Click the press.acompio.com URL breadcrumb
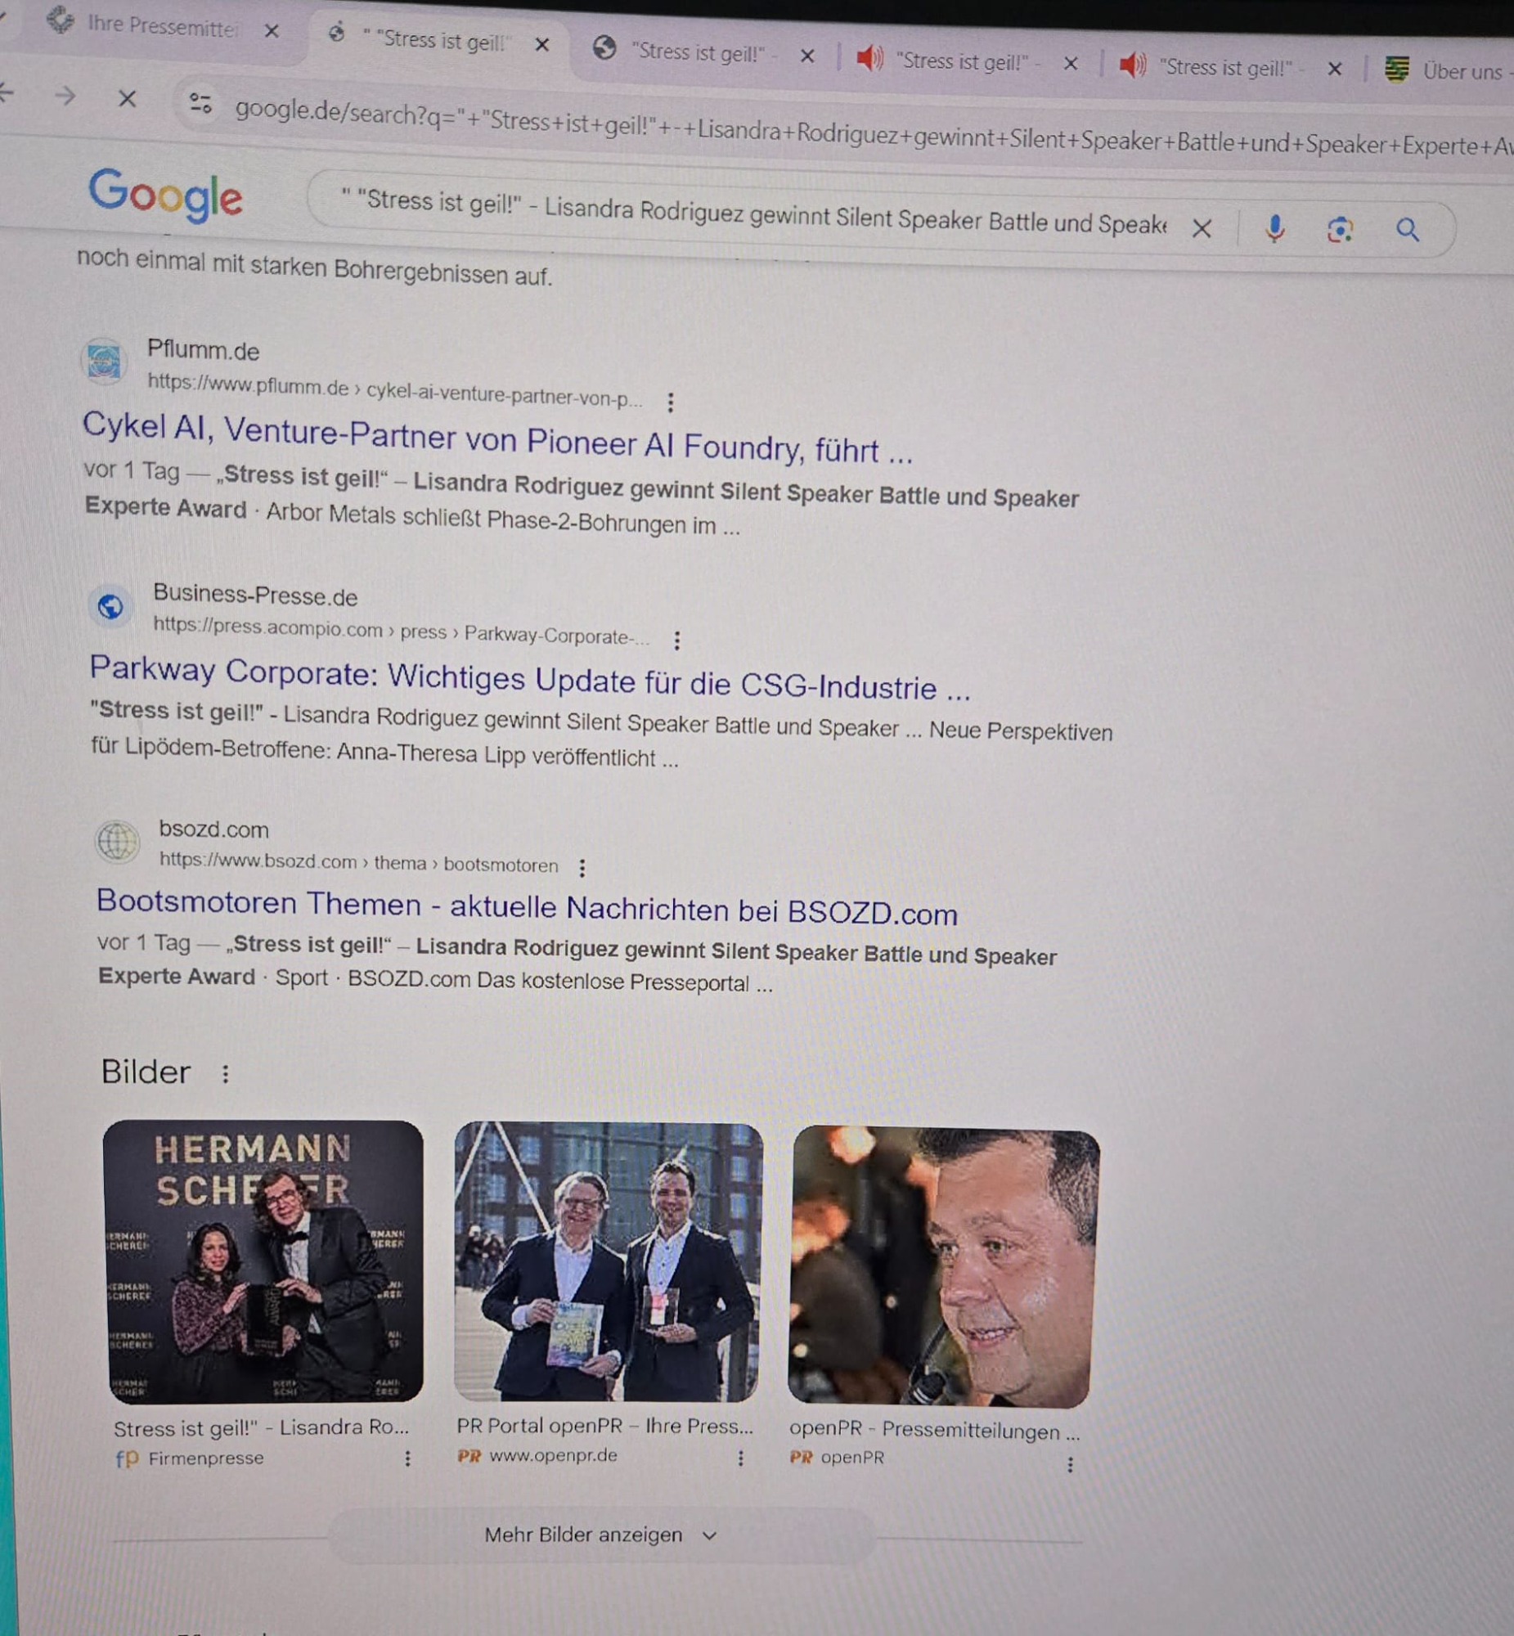1514x1636 pixels. tap(402, 631)
